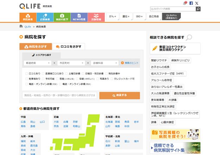Screen dimensions: 220x155
Task: Open 大阪 prefecture link
Action: point(56,122)
